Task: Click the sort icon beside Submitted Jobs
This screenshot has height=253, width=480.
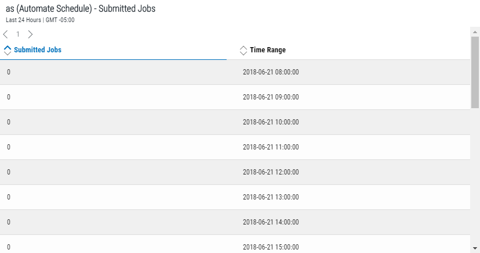Action: point(8,50)
